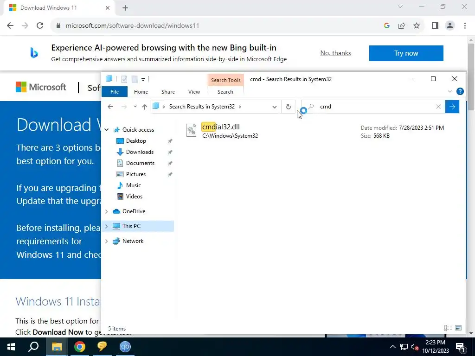The height and width of the screenshot is (356, 475).
Task: Open Customize Quick Access Toolbar dropdown
Action: point(143,80)
